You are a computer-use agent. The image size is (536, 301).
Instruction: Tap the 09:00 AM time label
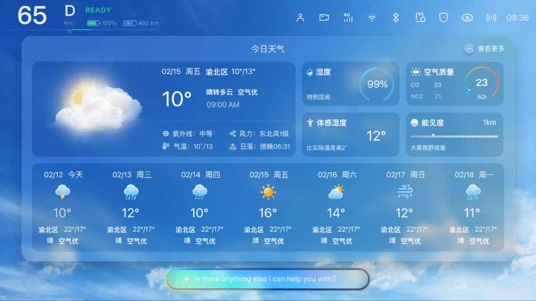223,105
